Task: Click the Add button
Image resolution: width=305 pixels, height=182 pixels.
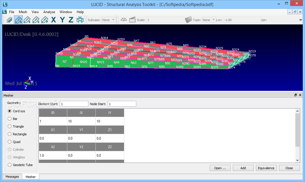Action: (243, 168)
